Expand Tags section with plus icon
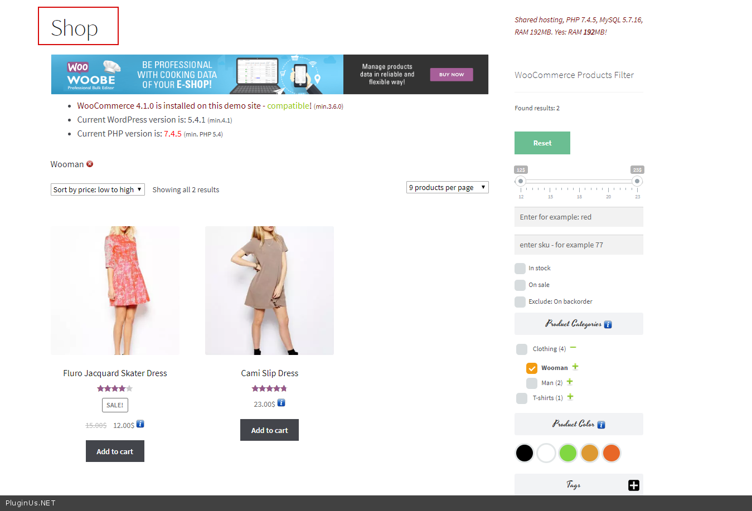The width and height of the screenshot is (752, 511). (x=634, y=485)
